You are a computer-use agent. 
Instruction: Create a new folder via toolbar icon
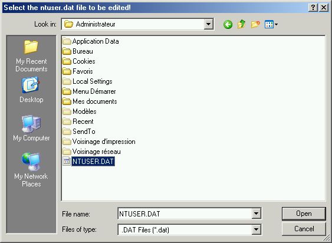(x=255, y=24)
